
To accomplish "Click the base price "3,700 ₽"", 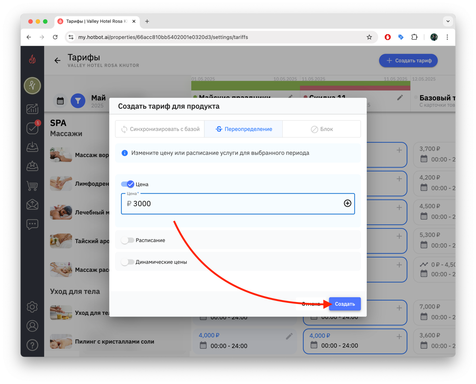I will click(430, 148).
